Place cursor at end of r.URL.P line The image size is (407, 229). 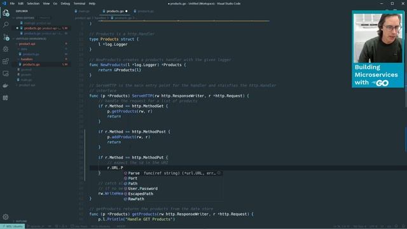click(123, 168)
